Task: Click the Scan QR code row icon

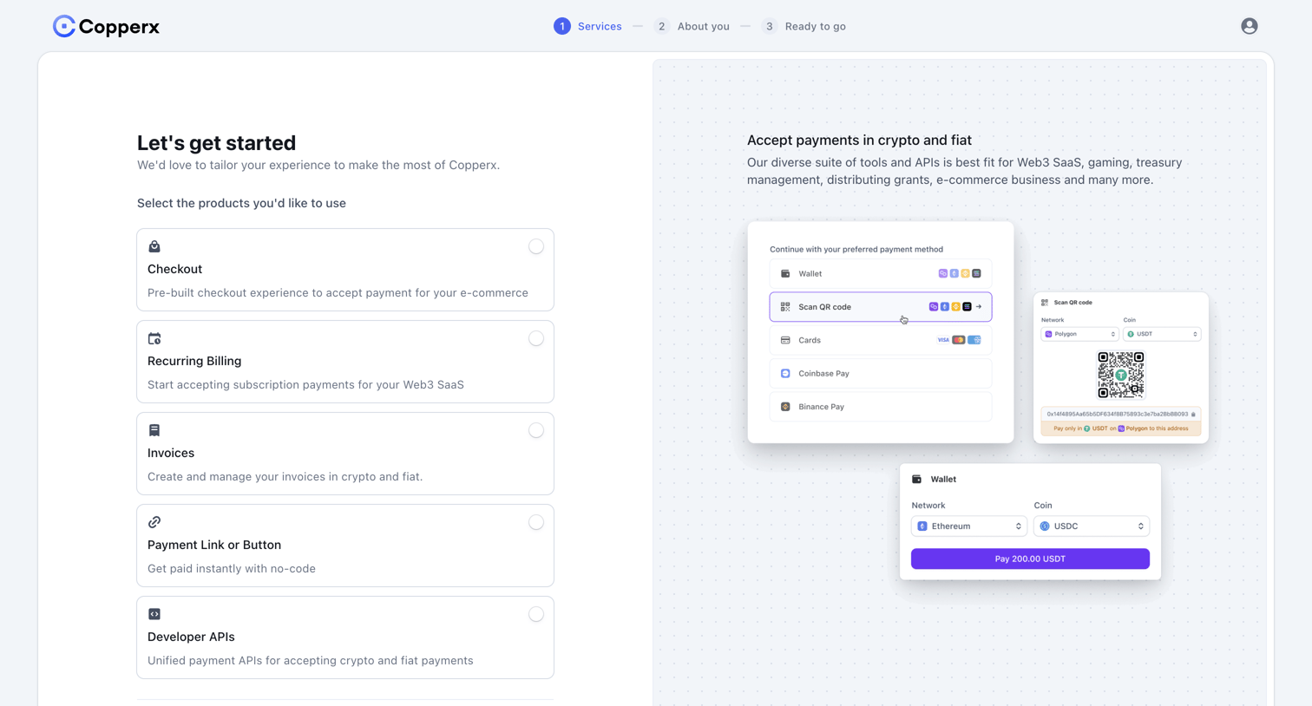Action: 785,307
